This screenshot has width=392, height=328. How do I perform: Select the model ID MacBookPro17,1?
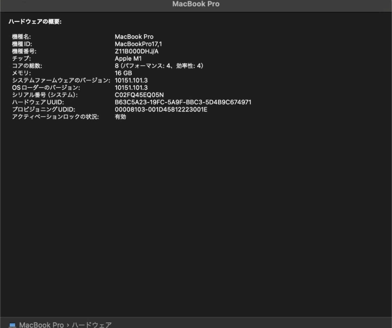138,44
